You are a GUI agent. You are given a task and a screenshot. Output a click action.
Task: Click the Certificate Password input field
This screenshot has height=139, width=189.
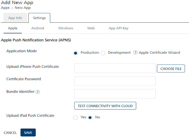115,81
